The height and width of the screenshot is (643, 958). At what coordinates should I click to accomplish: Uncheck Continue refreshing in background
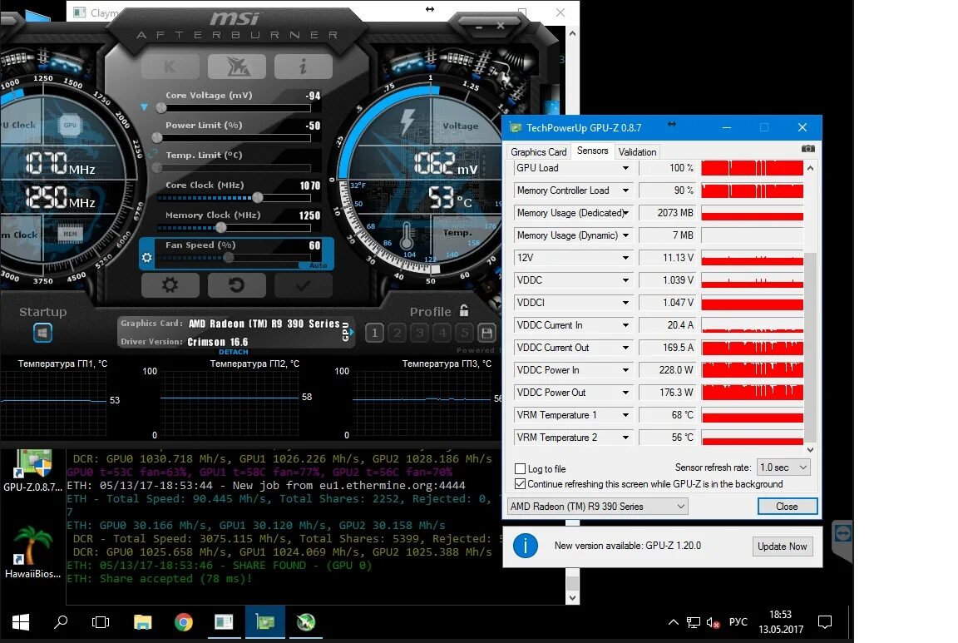[520, 484]
